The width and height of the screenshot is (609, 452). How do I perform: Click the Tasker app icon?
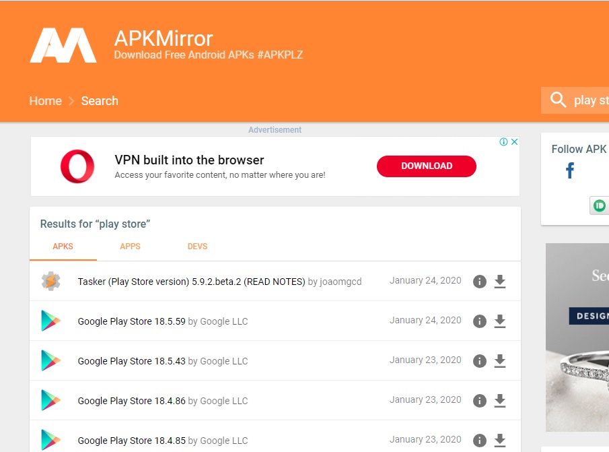[50, 282]
